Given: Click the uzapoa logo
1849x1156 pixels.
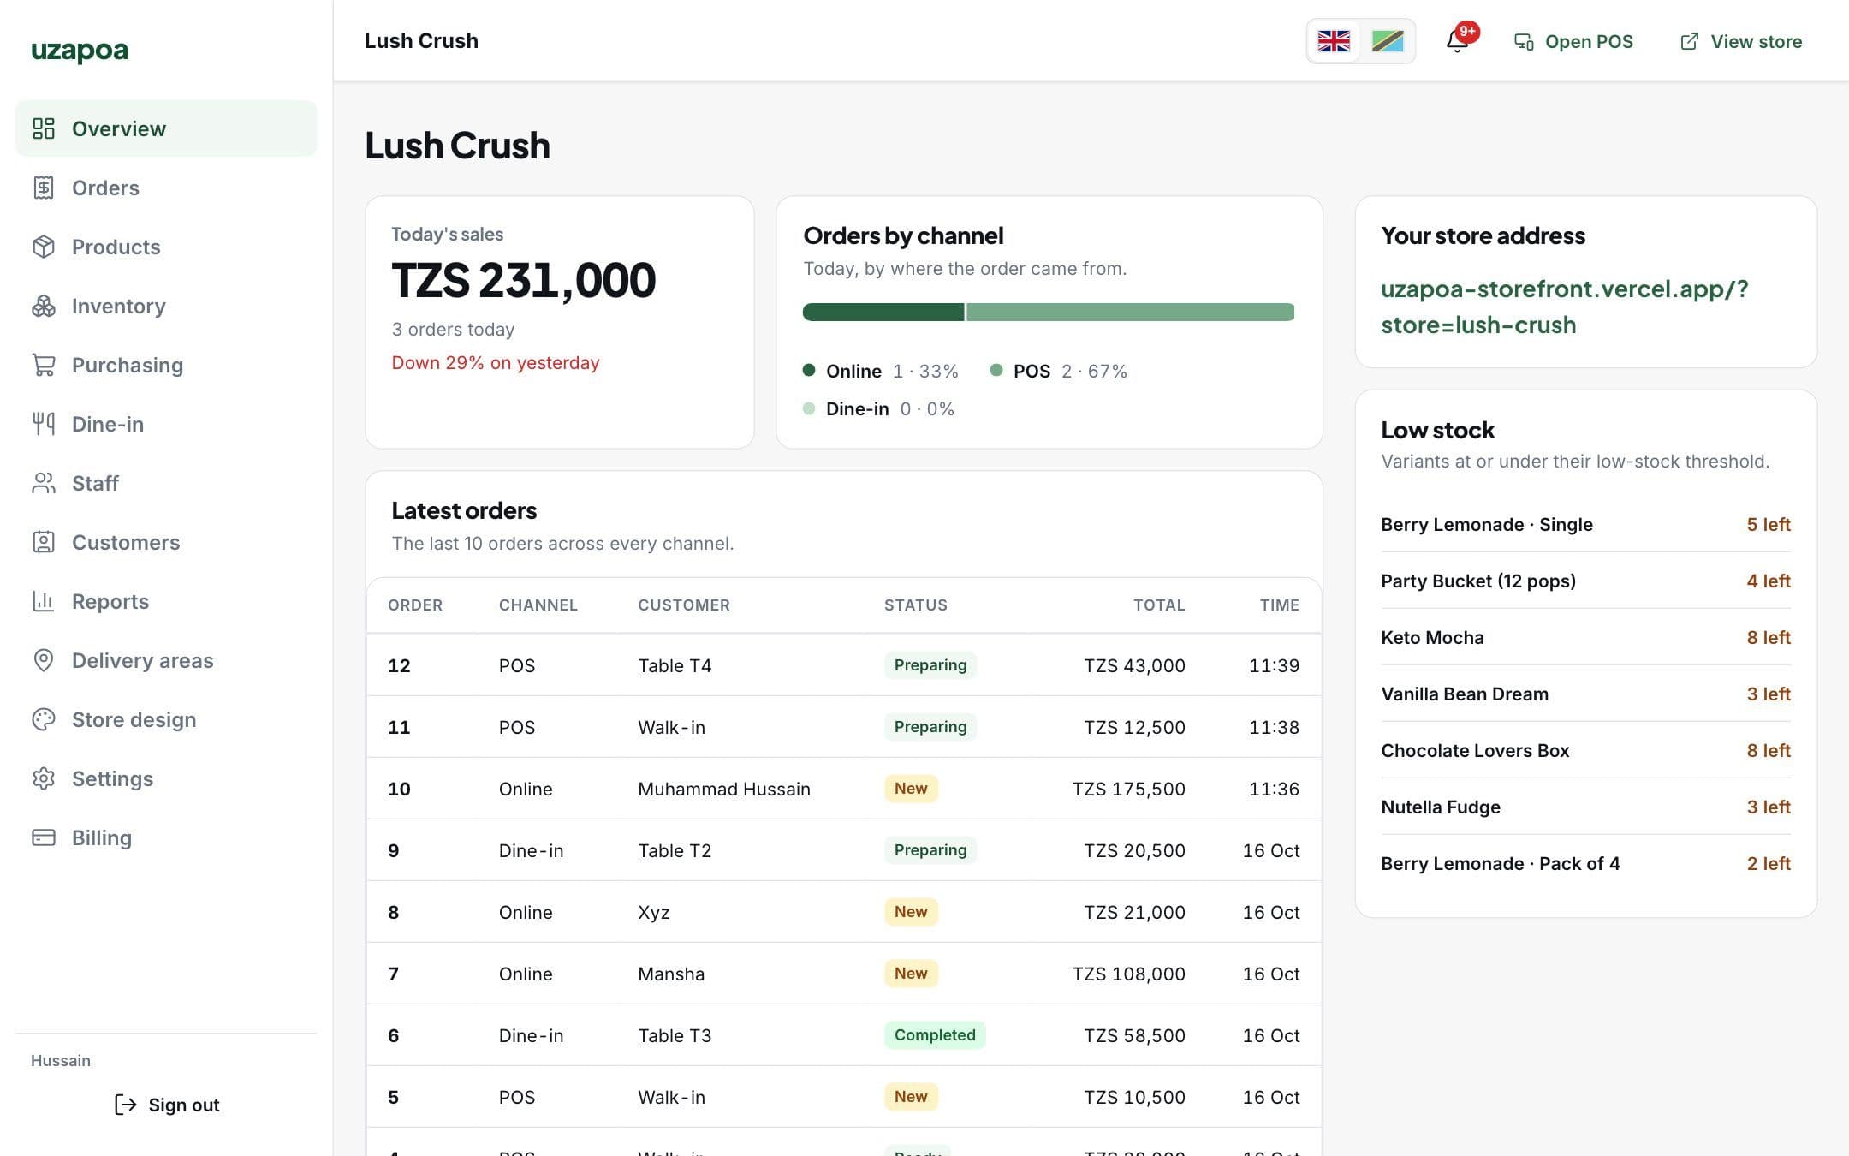Looking at the screenshot, I should (80, 51).
